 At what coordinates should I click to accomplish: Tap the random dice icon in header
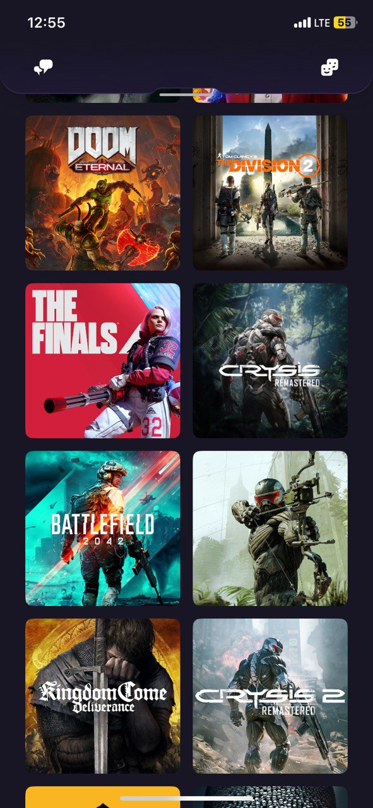coord(329,68)
